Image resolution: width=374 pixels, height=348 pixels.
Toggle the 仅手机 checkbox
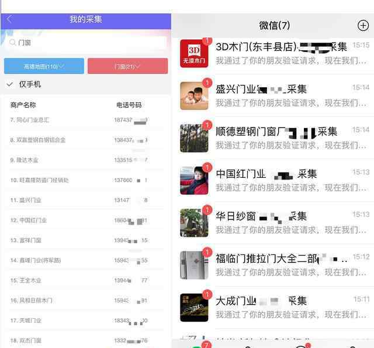click(x=10, y=84)
